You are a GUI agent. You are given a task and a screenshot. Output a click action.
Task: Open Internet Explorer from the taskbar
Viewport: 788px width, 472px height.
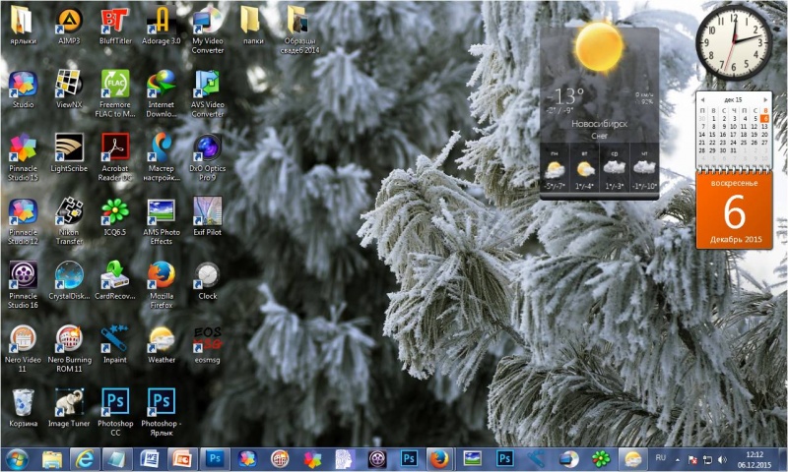pos(87,458)
